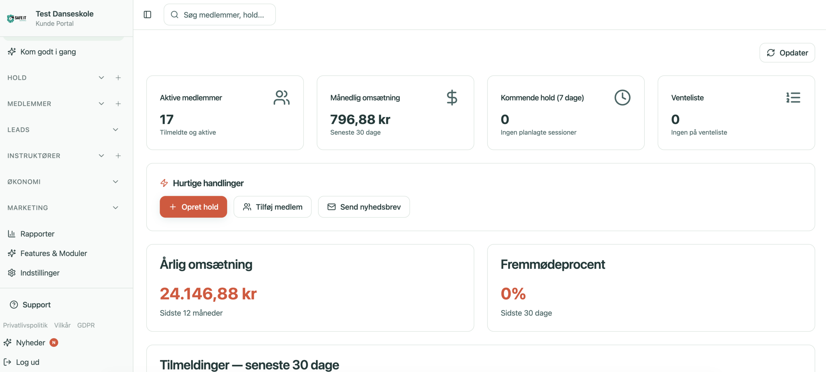The width and height of the screenshot is (826, 372).
Task: Click the Safe IT logo
Action: 17,18
